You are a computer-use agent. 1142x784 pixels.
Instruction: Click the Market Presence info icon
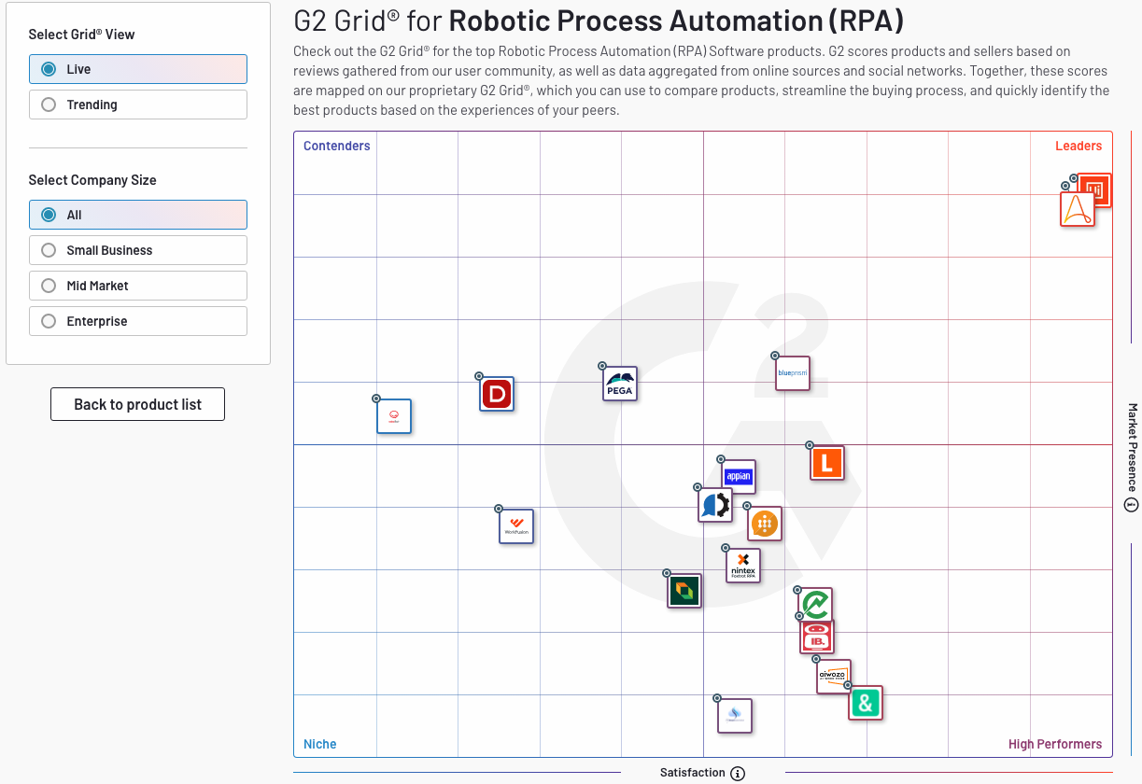[1131, 505]
